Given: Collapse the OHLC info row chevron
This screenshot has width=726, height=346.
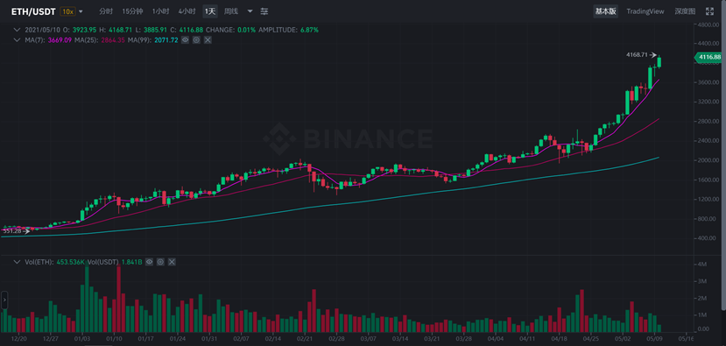Looking at the screenshot, I should point(18,30).
